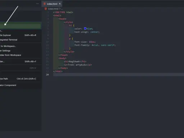184x138 pixels.
Task: Click the paragraph 'Treść artykułu' code line
Action: point(78,65)
